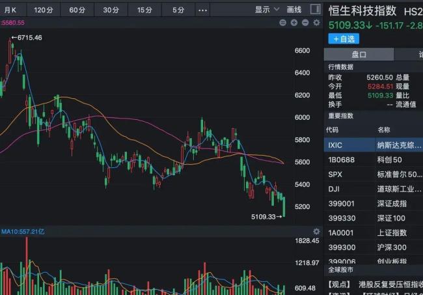Click the latest green candlestick on chart
The width and height of the screenshot is (423, 295).
[284, 206]
